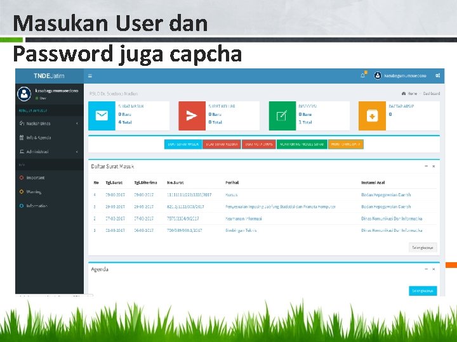Image resolution: width=457 pixels, height=342 pixels.
Task: Click Dinas Komunikasi Dan Informatika in row 2
Action: click(392, 218)
